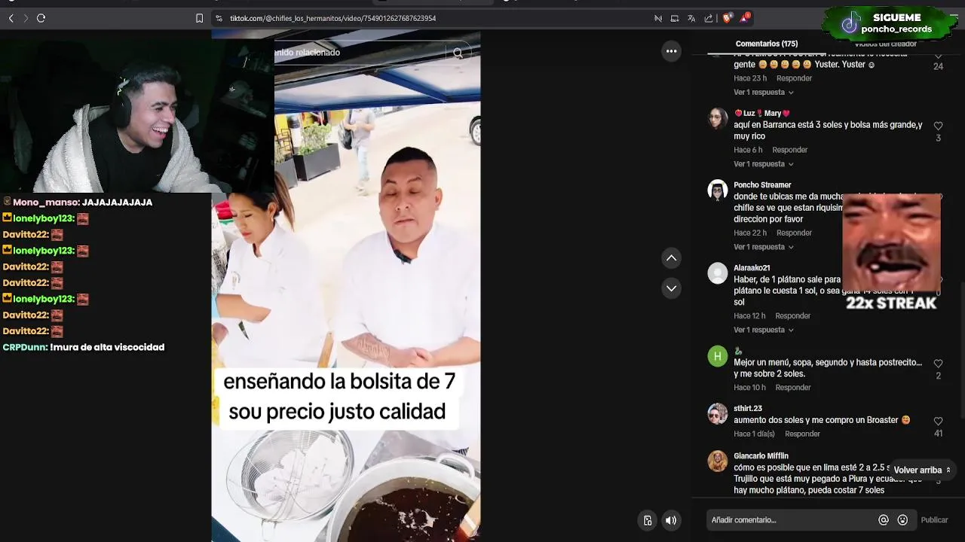This screenshot has height=542, width=965.
Task: Click the cast to device icon
Action: pos(675,18)
